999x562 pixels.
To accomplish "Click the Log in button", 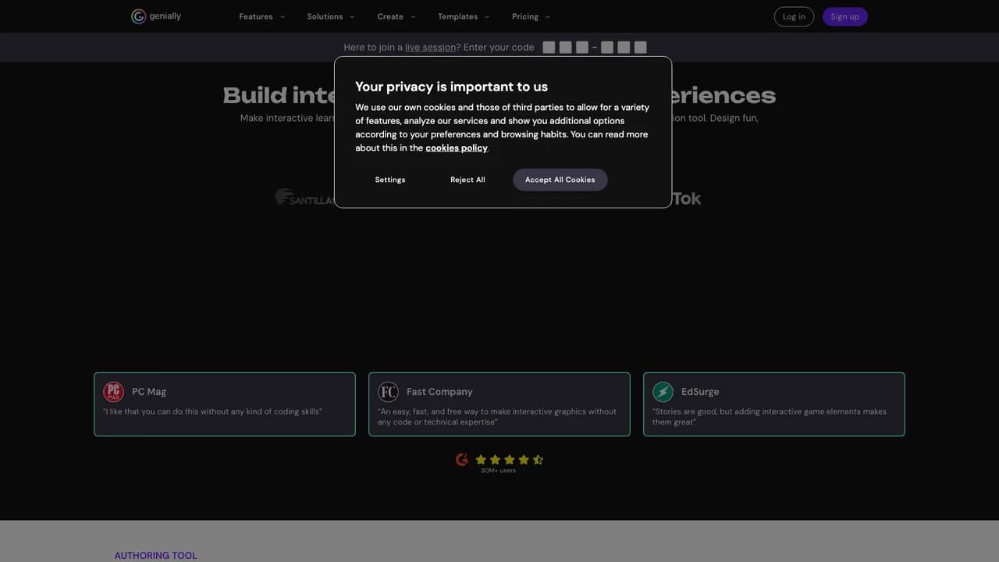I will 794,16.
